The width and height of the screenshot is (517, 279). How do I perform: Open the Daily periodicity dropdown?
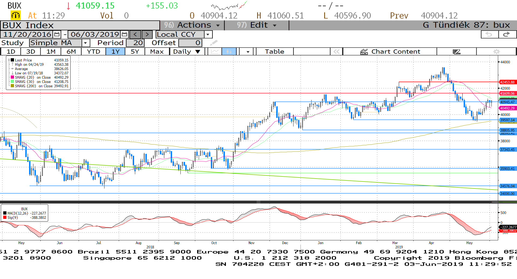[x=187, y=52]
